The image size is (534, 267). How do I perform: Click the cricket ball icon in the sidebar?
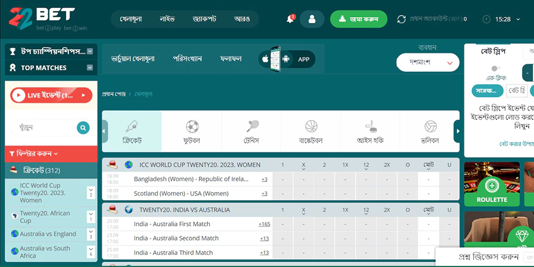(x=14, y=170)
